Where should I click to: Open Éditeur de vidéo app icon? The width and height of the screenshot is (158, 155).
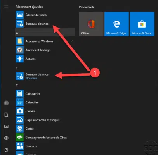pos(20,15)
